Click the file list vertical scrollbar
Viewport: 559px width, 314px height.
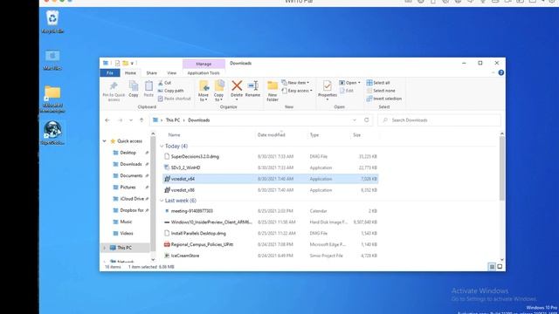[502, 168]
